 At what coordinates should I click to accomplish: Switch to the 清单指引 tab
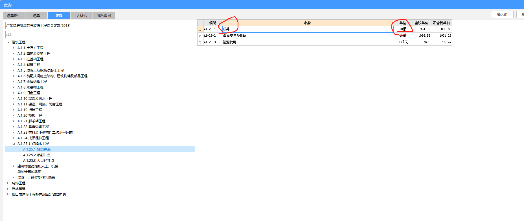[x=14, y=16]
